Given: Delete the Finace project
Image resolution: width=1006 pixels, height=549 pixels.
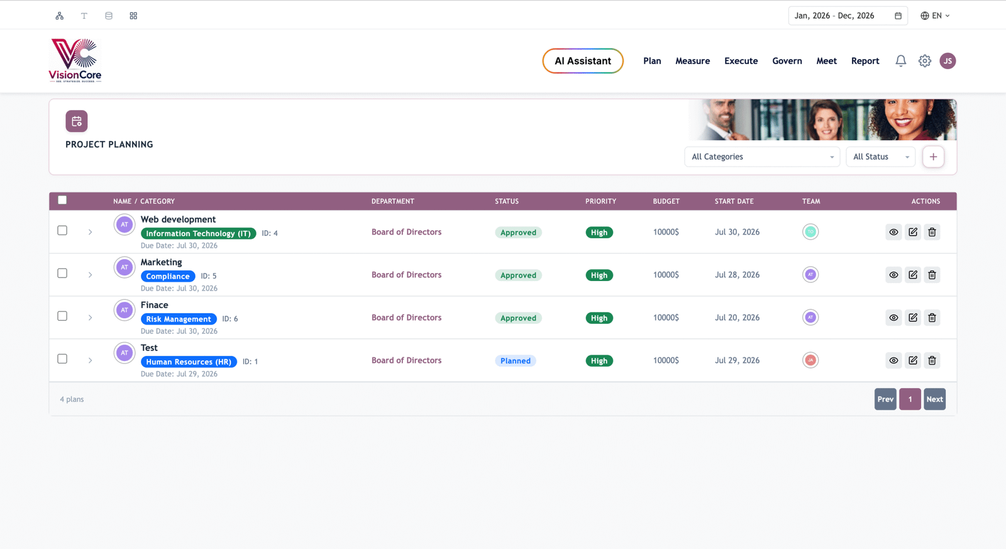Looking at the screenshot, I should click(x=932, y=318).
